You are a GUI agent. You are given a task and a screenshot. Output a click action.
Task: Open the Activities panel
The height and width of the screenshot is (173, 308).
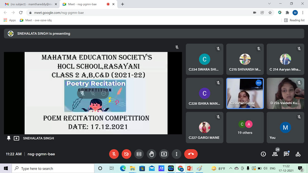tap(298, 154)
